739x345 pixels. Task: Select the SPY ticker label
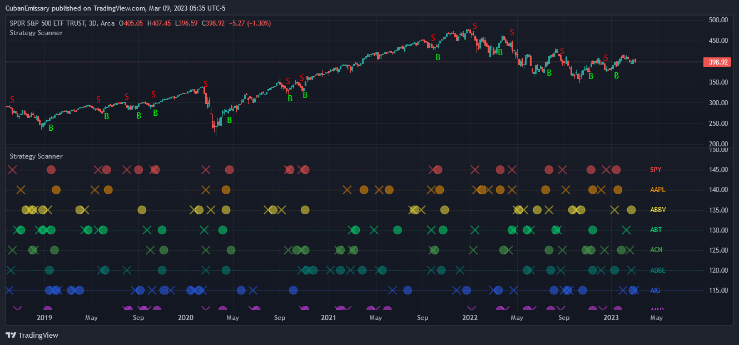tap(656, 169)
